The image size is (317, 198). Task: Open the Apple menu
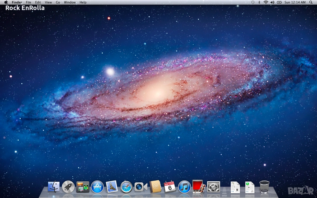(6, 2)
